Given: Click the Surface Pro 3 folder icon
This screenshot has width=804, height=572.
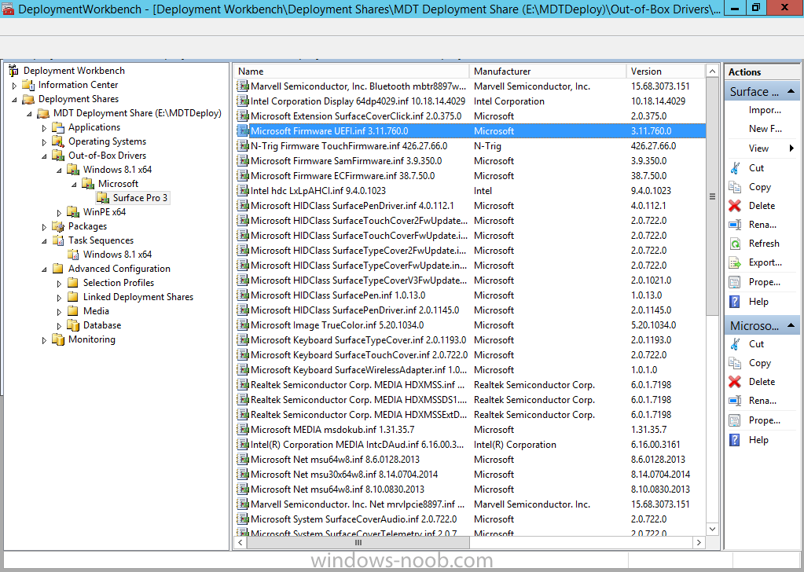Looking at the screenshot, I should [x=102, y=198].
